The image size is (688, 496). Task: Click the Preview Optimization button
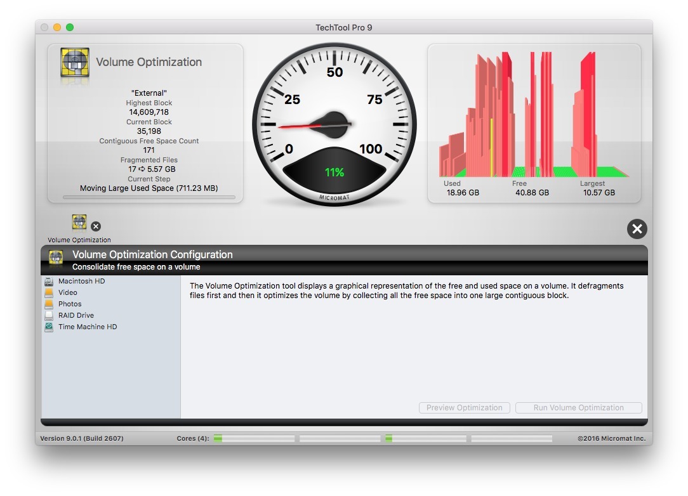click(x=464, y=408)
